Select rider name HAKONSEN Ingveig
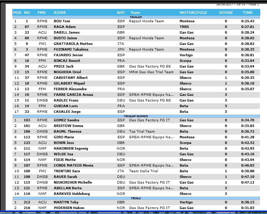Viewport: 267px width, 214px height. pyautogui.click(x=71, y=149)
